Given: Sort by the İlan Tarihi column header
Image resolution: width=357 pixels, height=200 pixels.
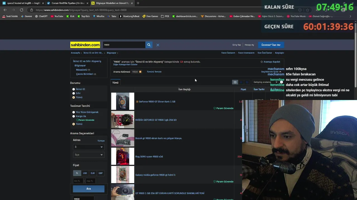Looking at the screenshot, I should (x=259, y=89).
